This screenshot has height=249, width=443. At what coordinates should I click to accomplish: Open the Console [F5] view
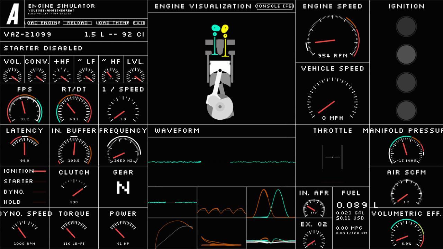(275, 6)
